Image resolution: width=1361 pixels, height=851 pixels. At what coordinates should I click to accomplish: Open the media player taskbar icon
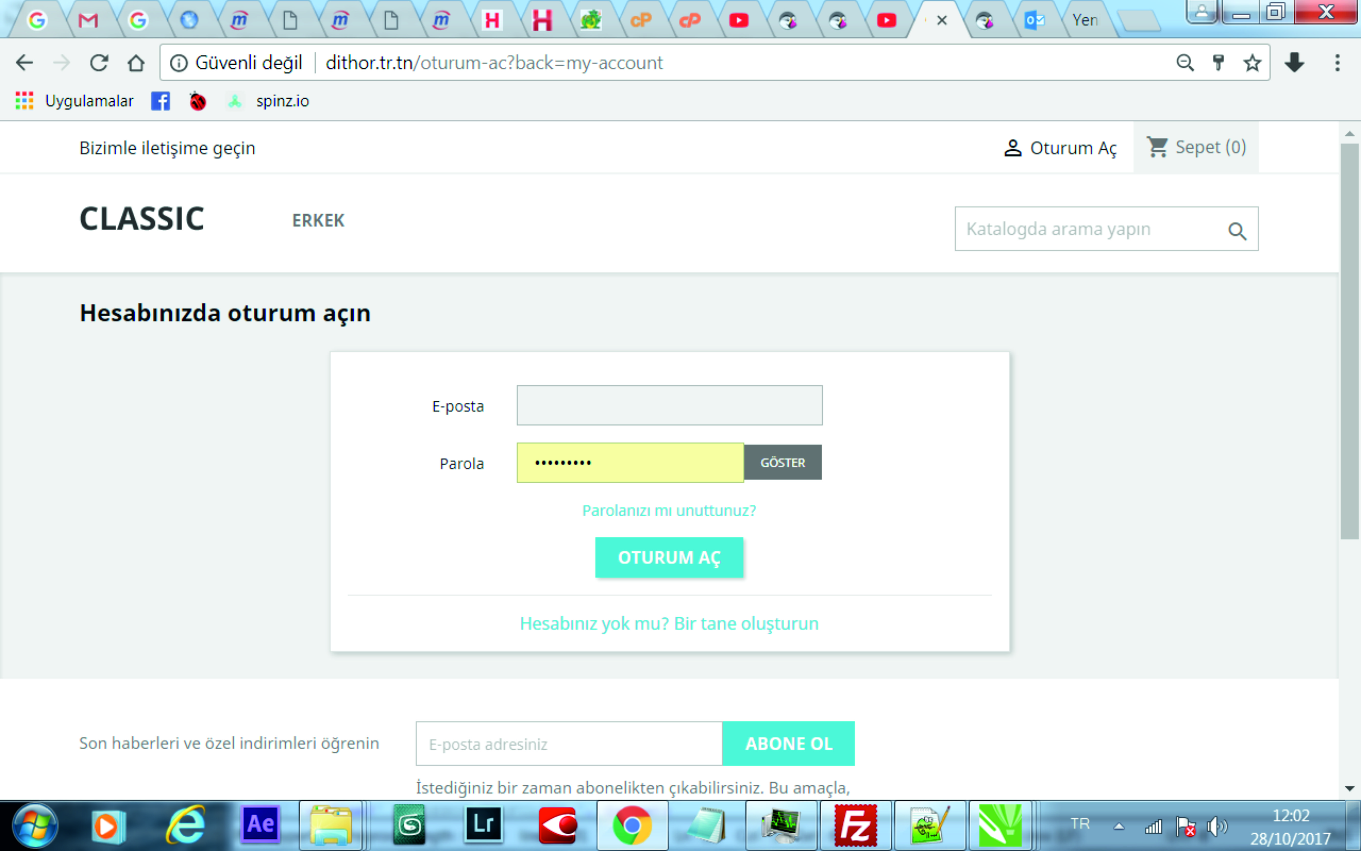click(x=108, y=826)
